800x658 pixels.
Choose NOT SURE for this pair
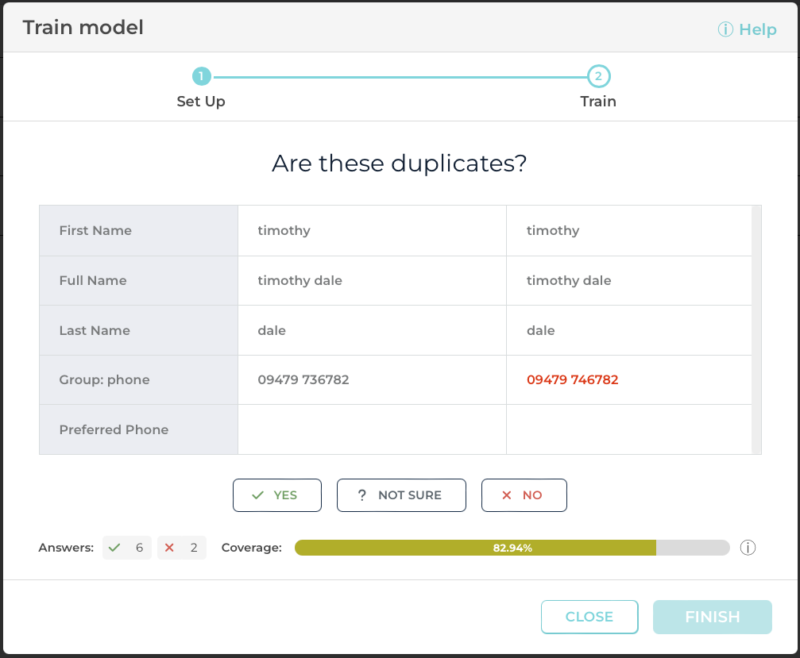click(x=400, y=495)
